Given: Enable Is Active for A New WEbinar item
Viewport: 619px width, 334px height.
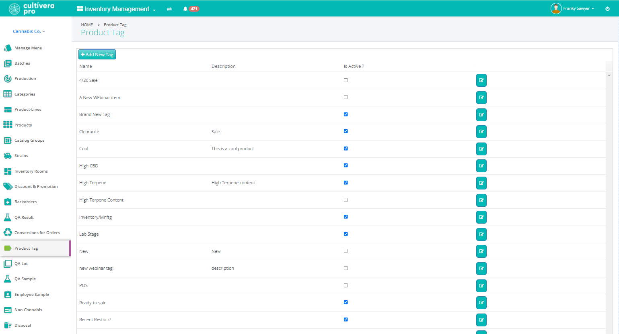Looking at the screenshot, I should click(346, 97).
